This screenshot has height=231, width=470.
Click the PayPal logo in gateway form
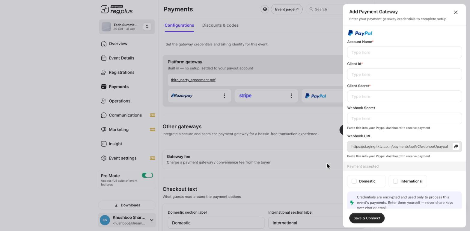360,33
